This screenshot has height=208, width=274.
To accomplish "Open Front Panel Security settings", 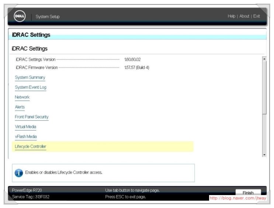I will click(32, 117).
